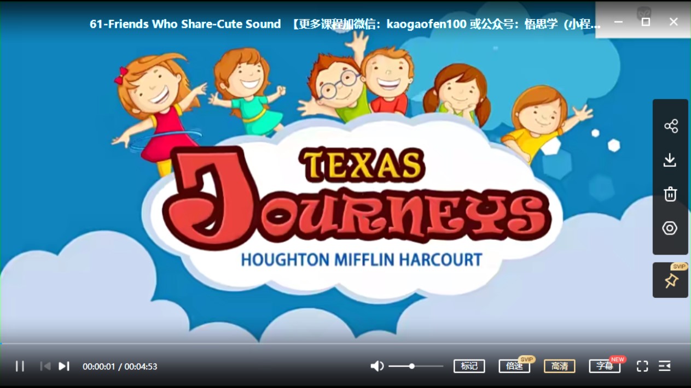Image resolution: width=691 pixels, height=388 pixels.
Task: Close the video player window
Action: coord(673,22)
